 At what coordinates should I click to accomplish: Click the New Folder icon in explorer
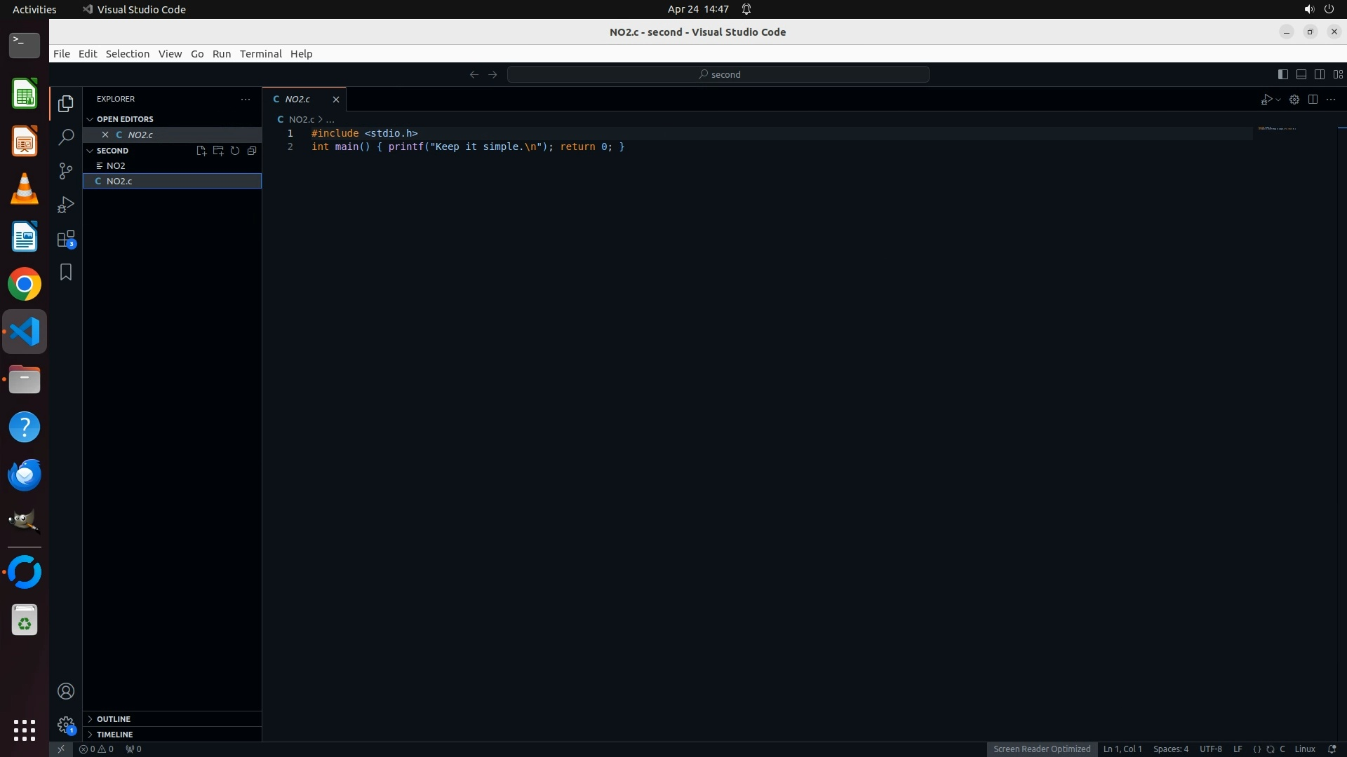[218, 151]
